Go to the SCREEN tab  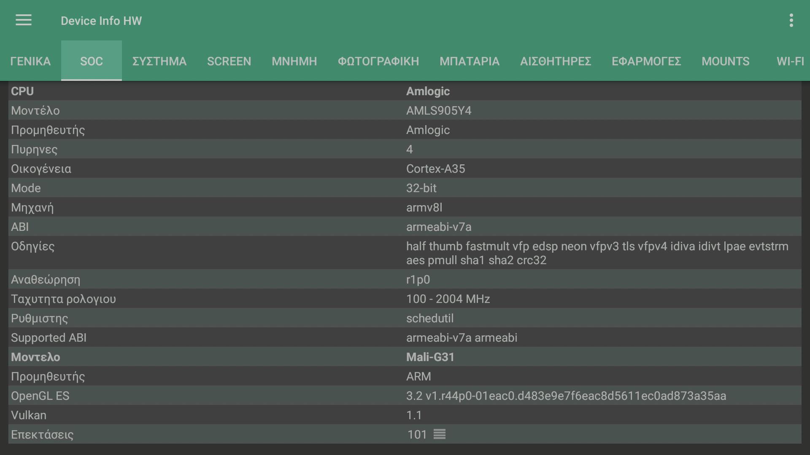pyautogui.click(x=229, y=61)
